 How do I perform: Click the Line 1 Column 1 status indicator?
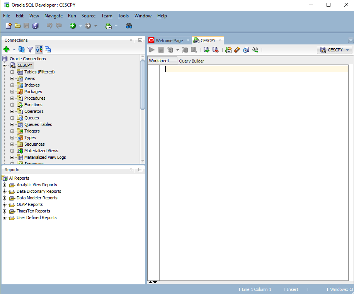pos(257,289)
